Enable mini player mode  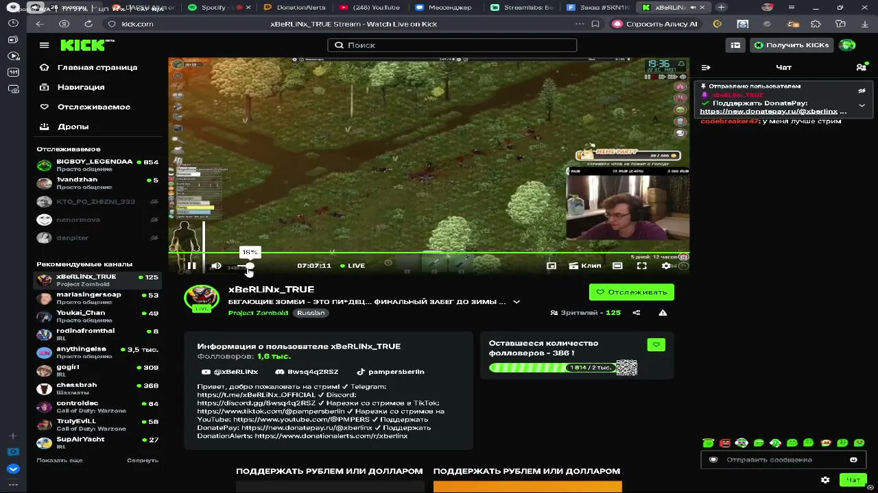pyautogui.click(x=551, y=266)
